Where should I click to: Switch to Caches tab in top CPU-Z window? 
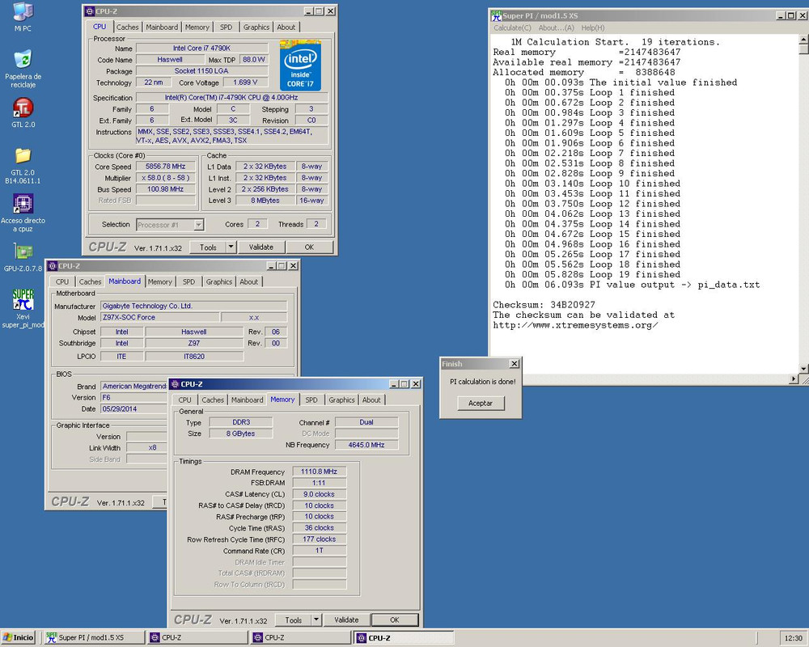[128, 27]
